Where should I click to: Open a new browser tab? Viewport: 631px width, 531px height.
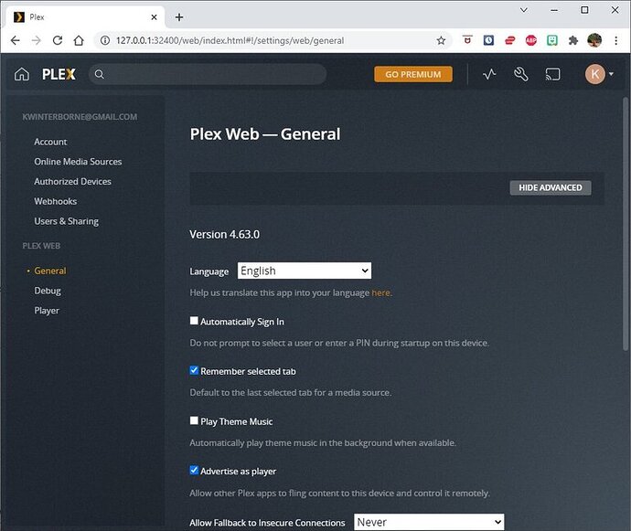[x=179, y=17]
